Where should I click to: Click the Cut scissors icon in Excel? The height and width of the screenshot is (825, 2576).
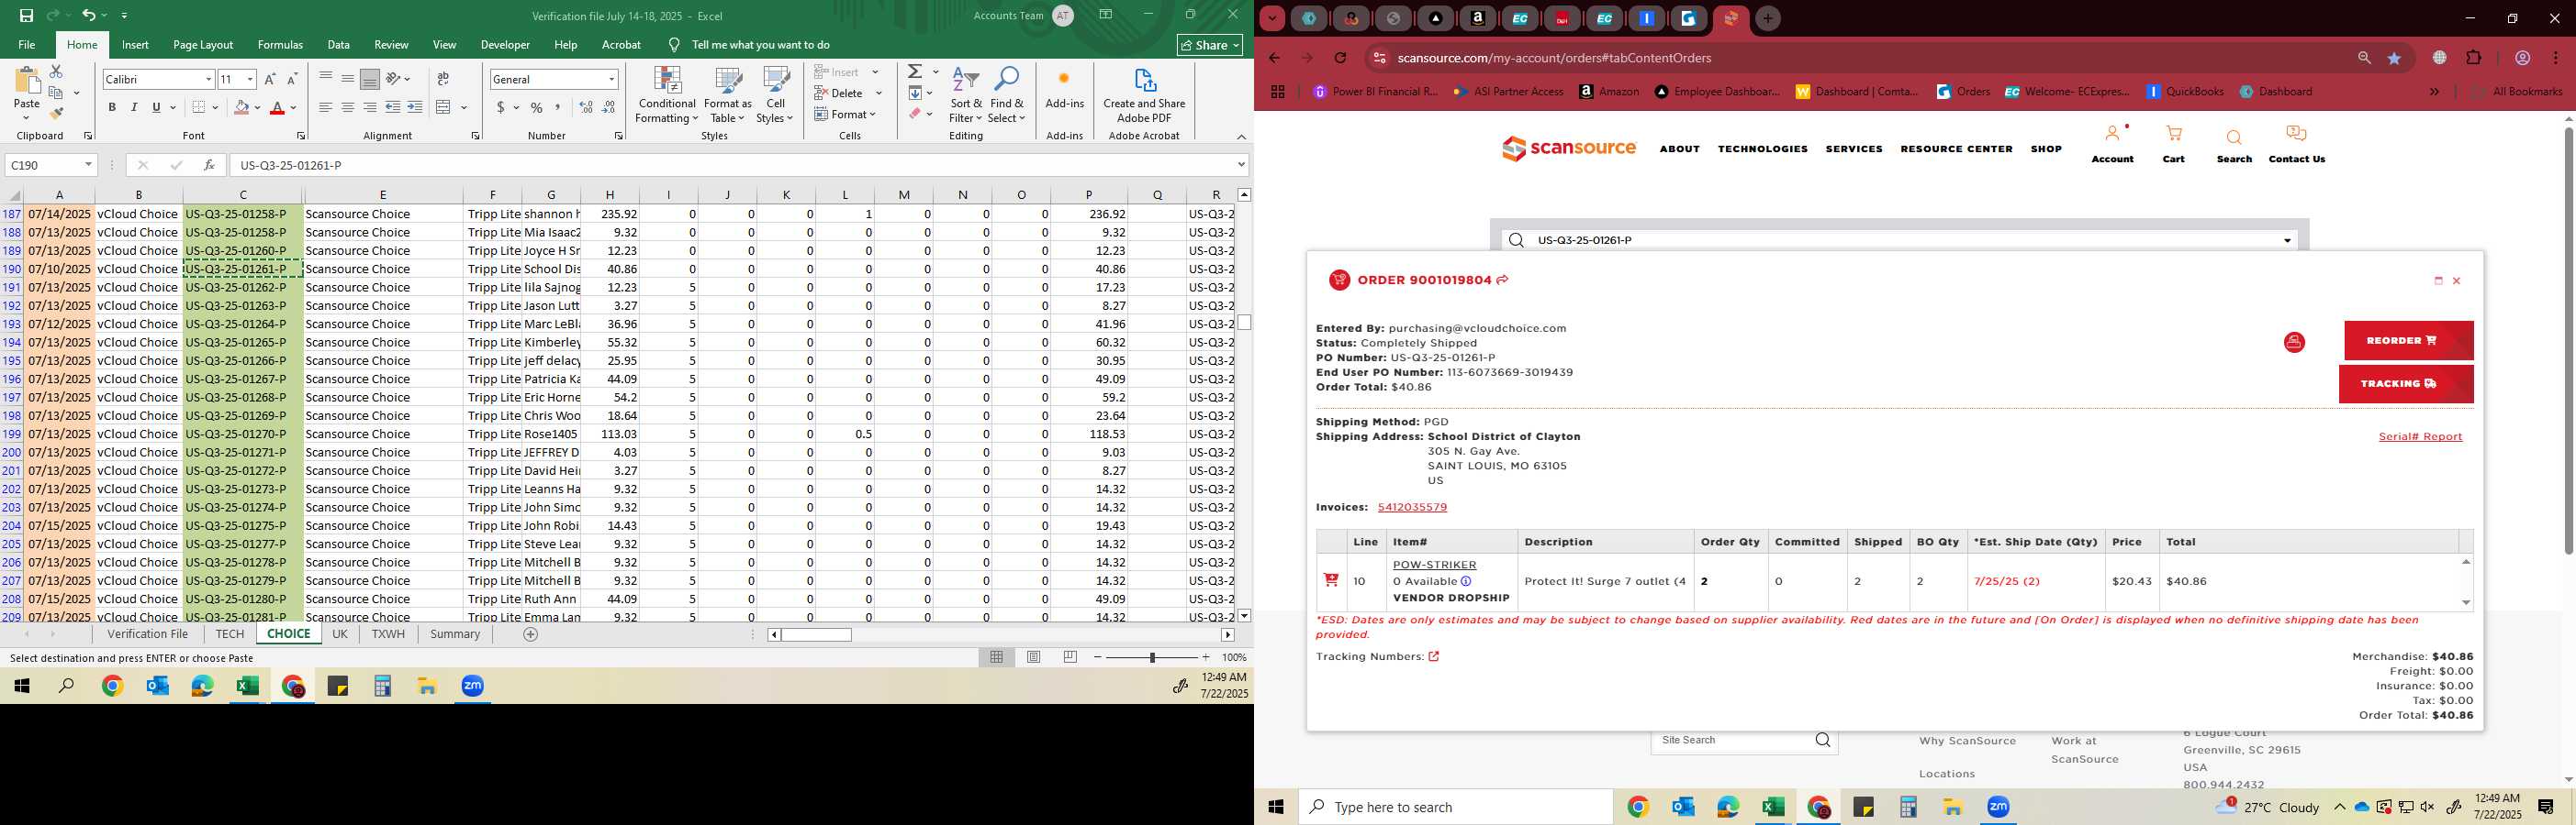56,71
